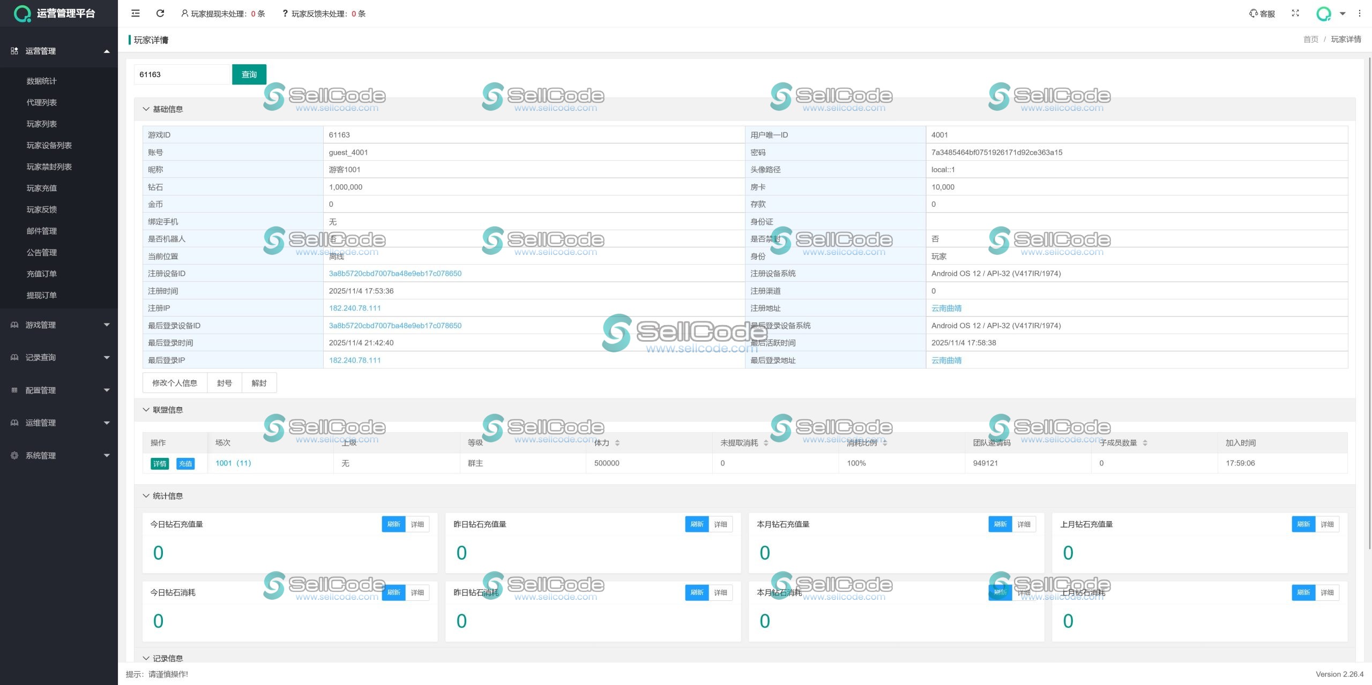Sort by 未提取消耗 column arrows
The width and height of the screenshot is (1372, 685).
766,443
